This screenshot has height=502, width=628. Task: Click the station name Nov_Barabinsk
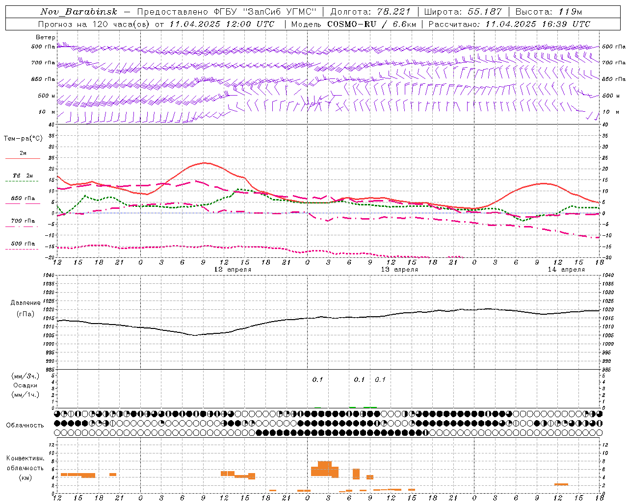[x=78, y=12]
